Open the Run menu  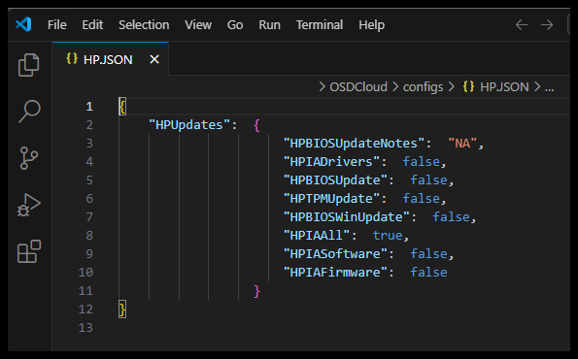point(269,24)
